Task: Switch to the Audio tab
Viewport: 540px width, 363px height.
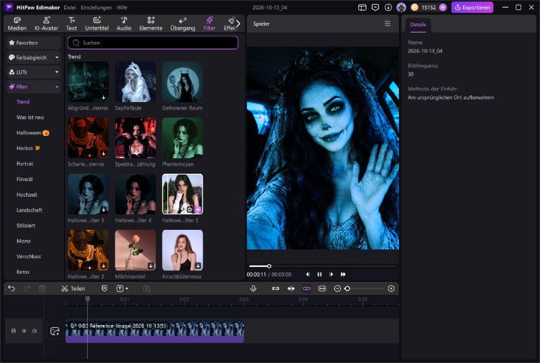Action: (124, 24)
